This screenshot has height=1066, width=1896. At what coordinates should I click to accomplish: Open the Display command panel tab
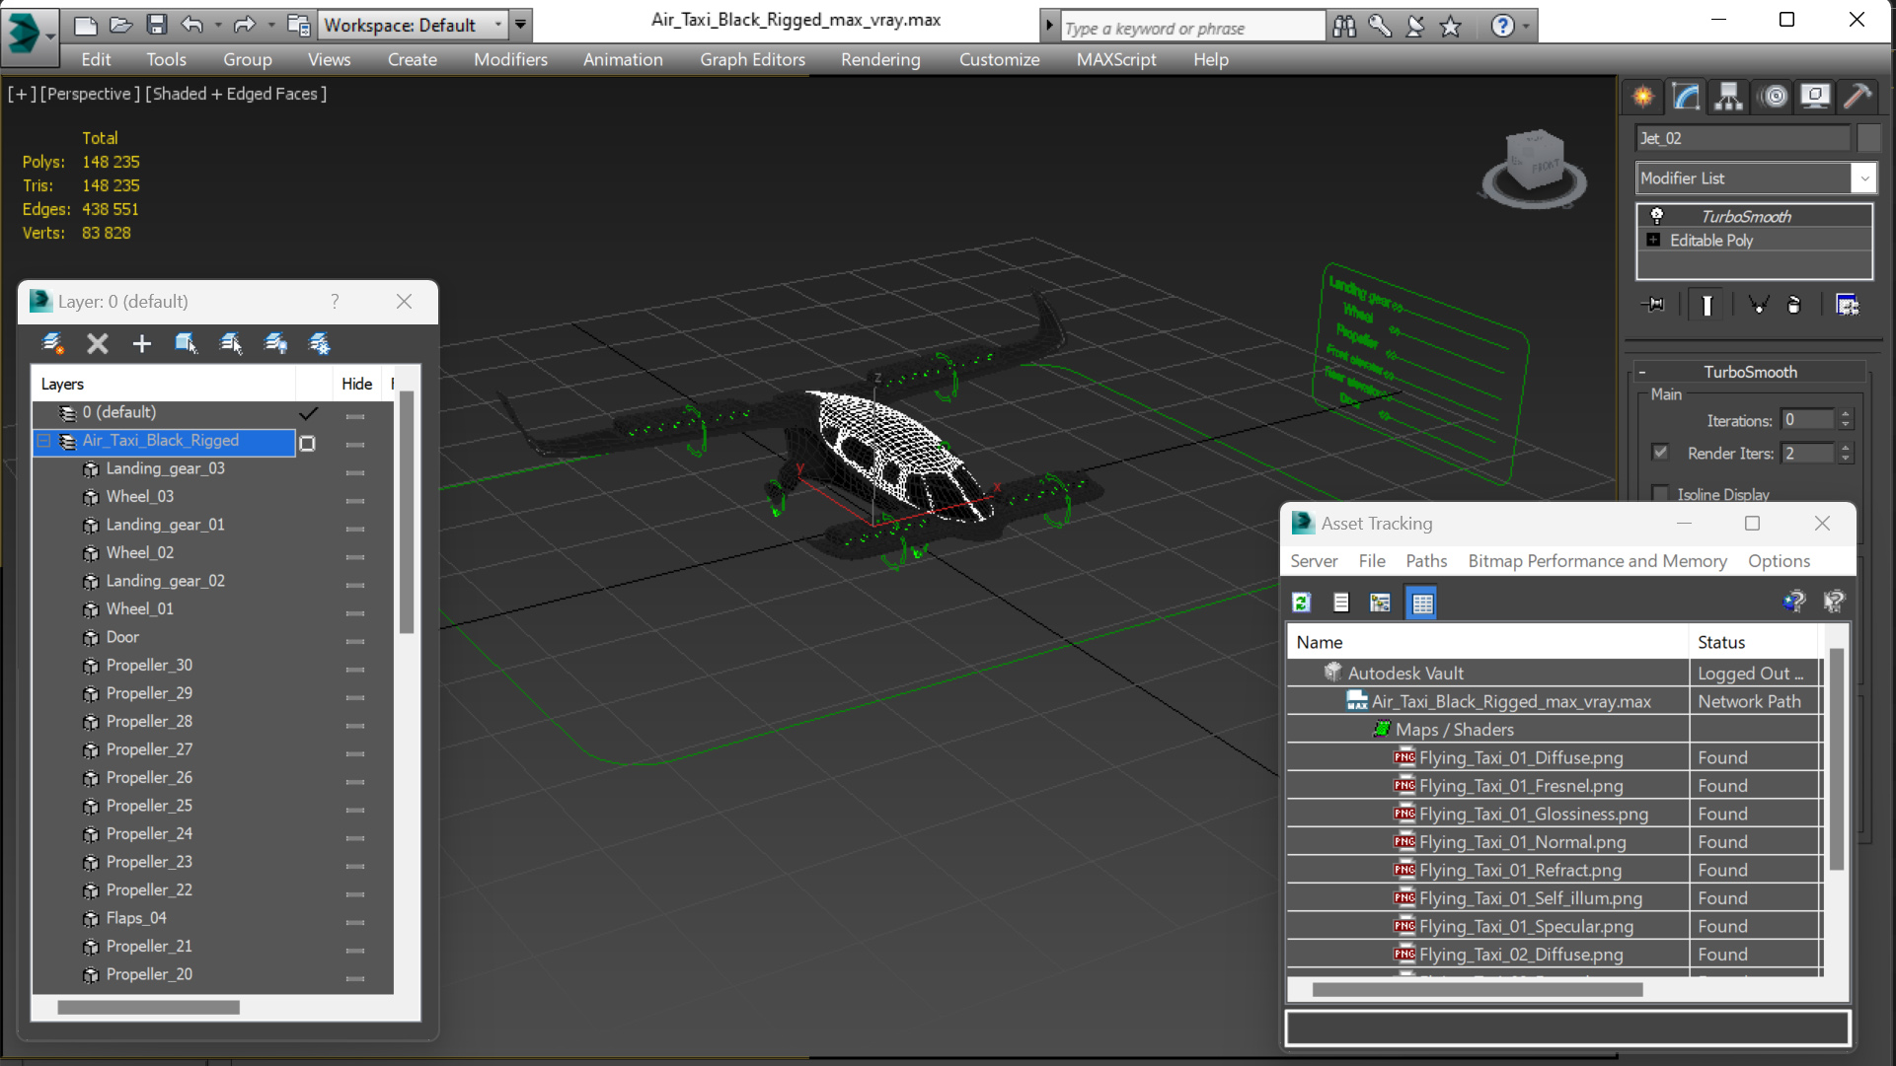[1815, 97]
